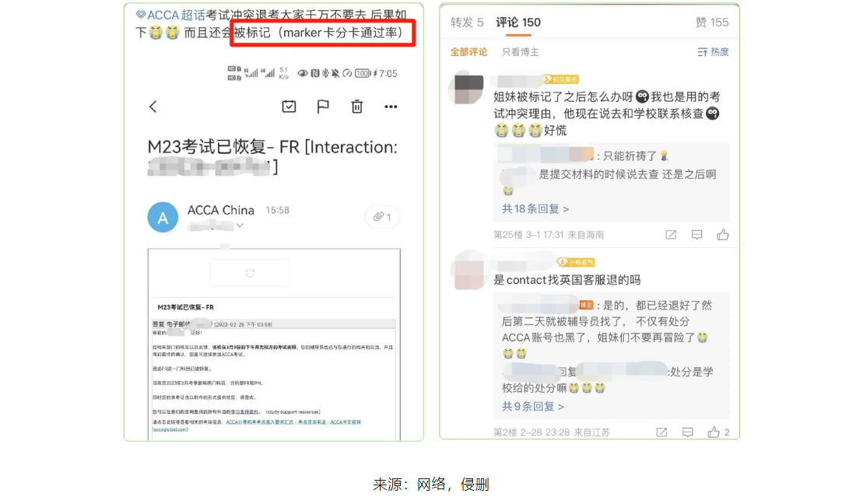
Task: Open the email attachment paperclip badge
Action: click(382, 217)
